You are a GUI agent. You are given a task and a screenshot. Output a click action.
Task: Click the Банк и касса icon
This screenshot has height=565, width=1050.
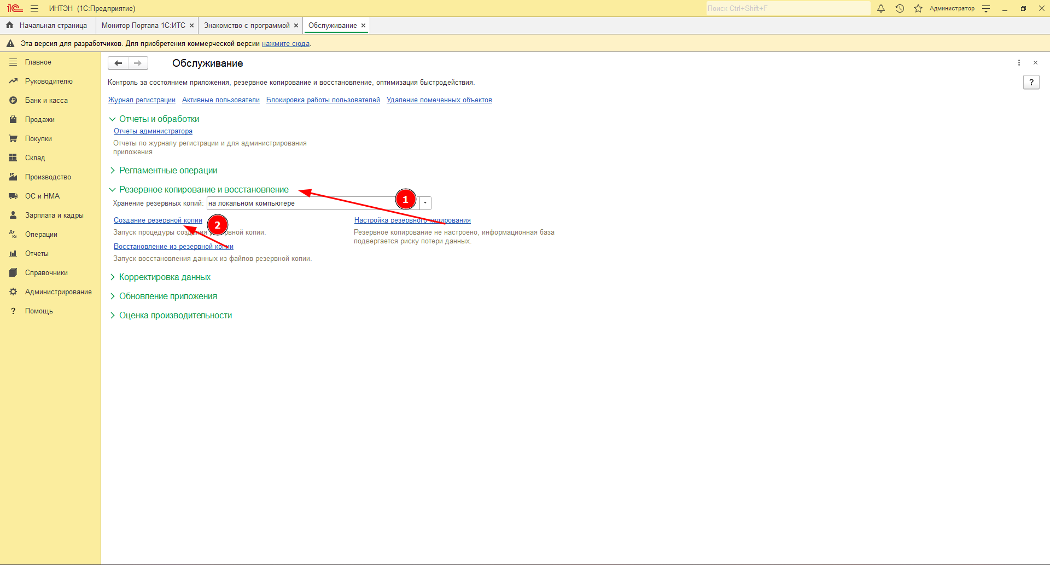click(x=13, y=101)
